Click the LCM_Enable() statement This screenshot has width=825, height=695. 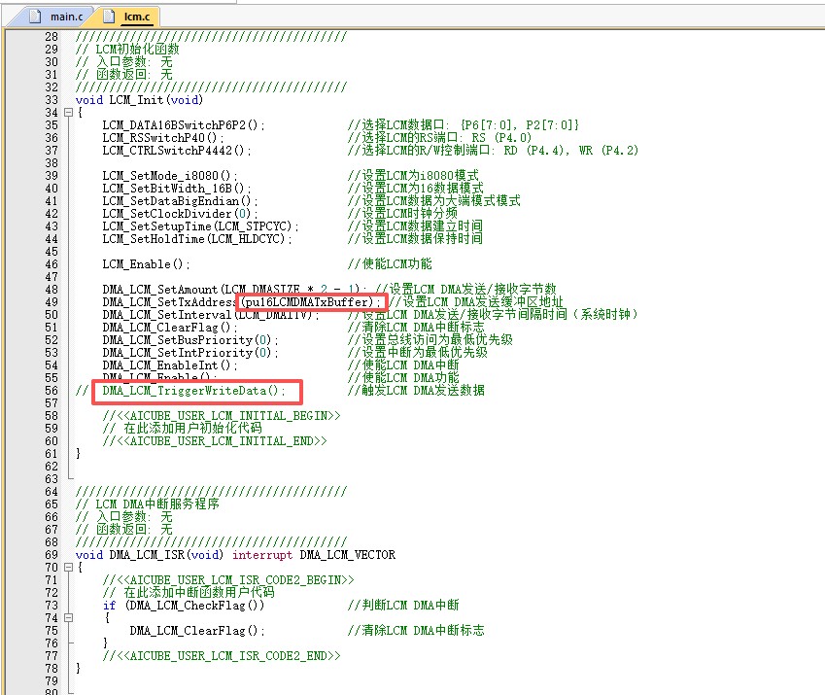(x=146, y=264)
